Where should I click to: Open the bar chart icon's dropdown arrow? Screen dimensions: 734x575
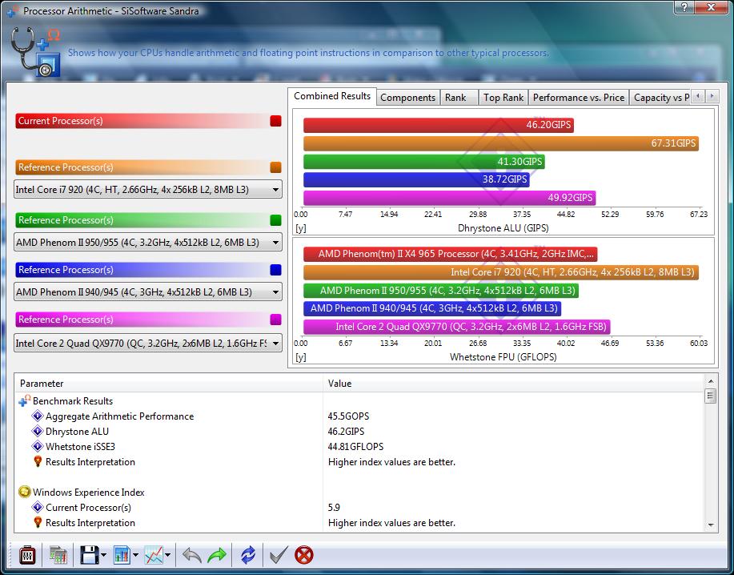point(135,556)
